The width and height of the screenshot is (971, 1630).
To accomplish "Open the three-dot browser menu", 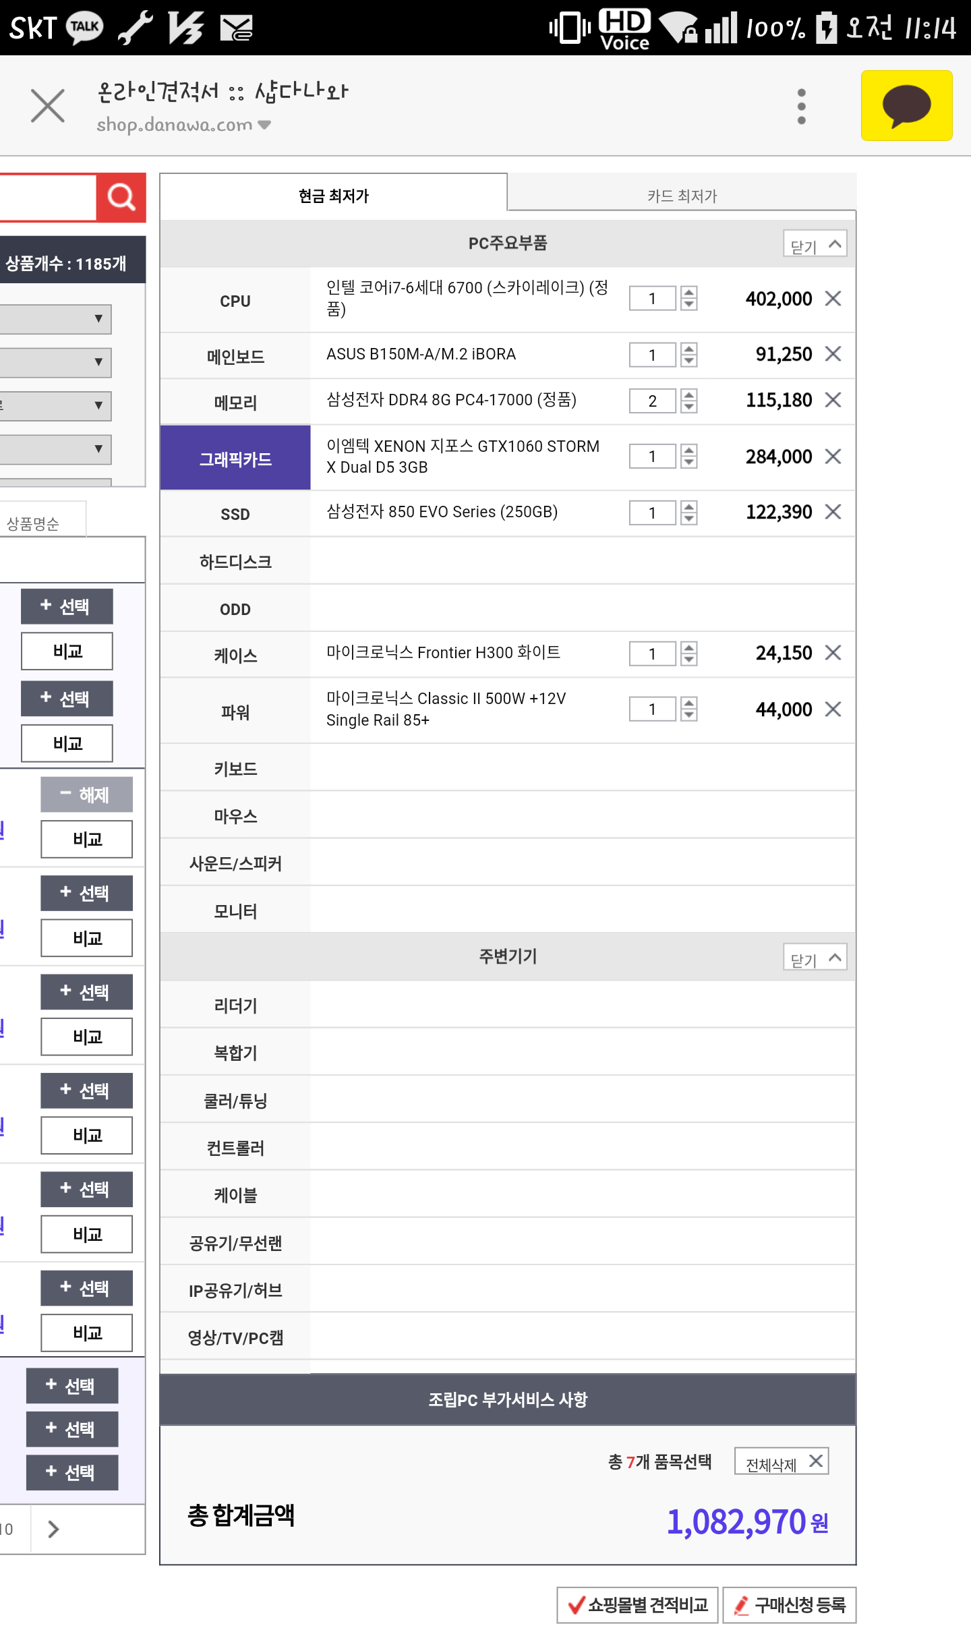I will 801,106.
